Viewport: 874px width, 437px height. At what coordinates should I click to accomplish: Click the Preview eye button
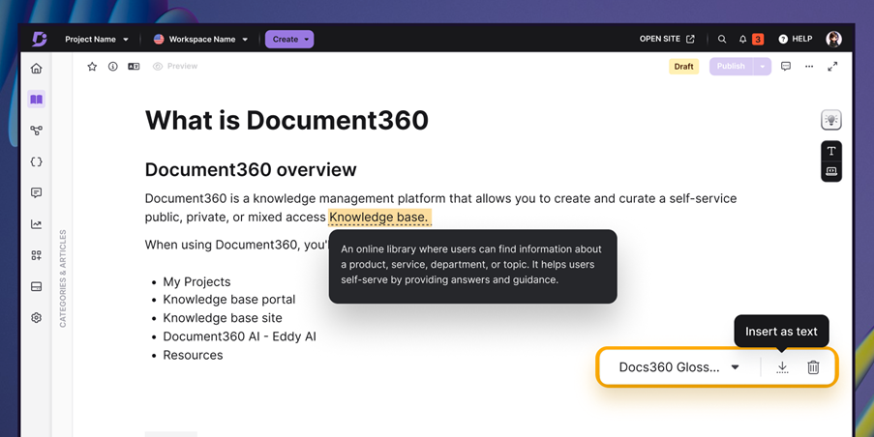[175, 67]
